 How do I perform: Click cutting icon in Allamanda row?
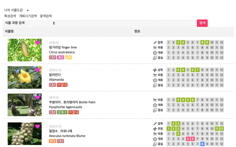click(x=155, y=70)
